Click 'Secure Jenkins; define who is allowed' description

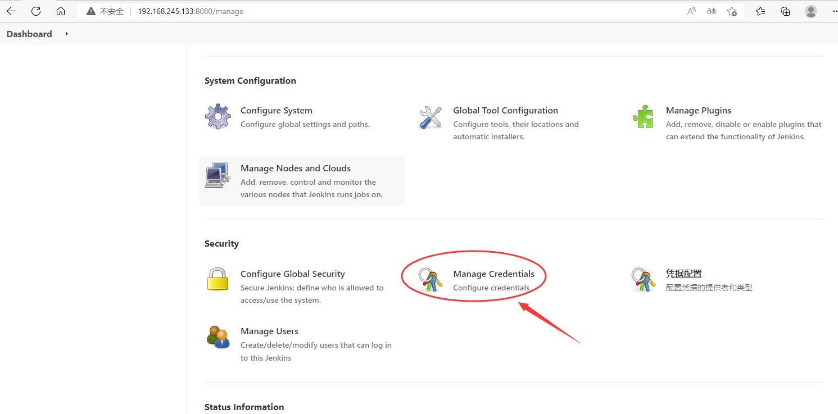click(312, 294)
